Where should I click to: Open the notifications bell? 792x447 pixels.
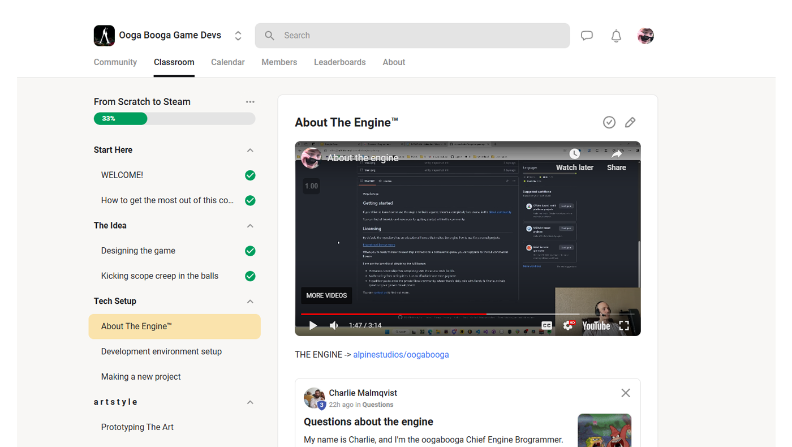pos(616,36)
